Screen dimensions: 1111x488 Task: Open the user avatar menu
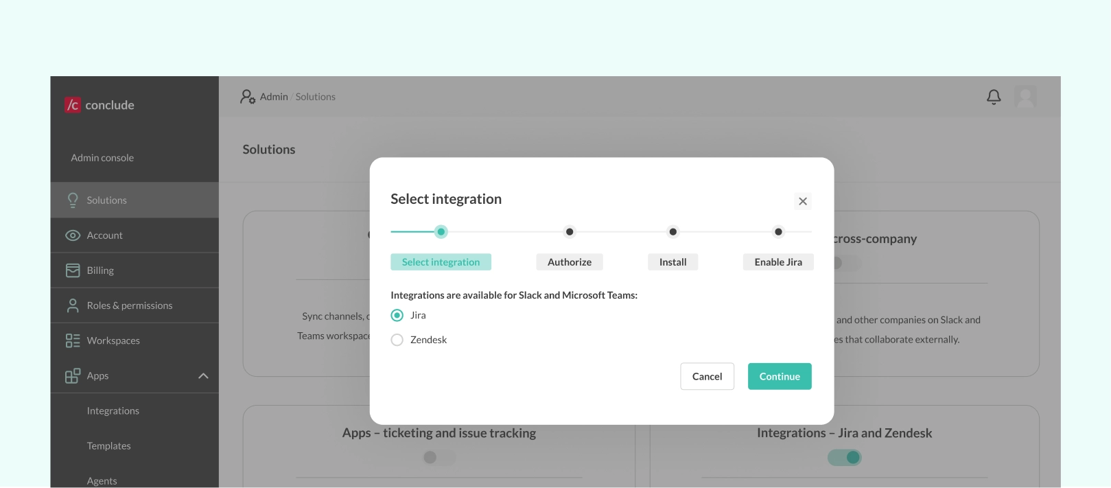pyautogui.click(x=1025, y=97)
